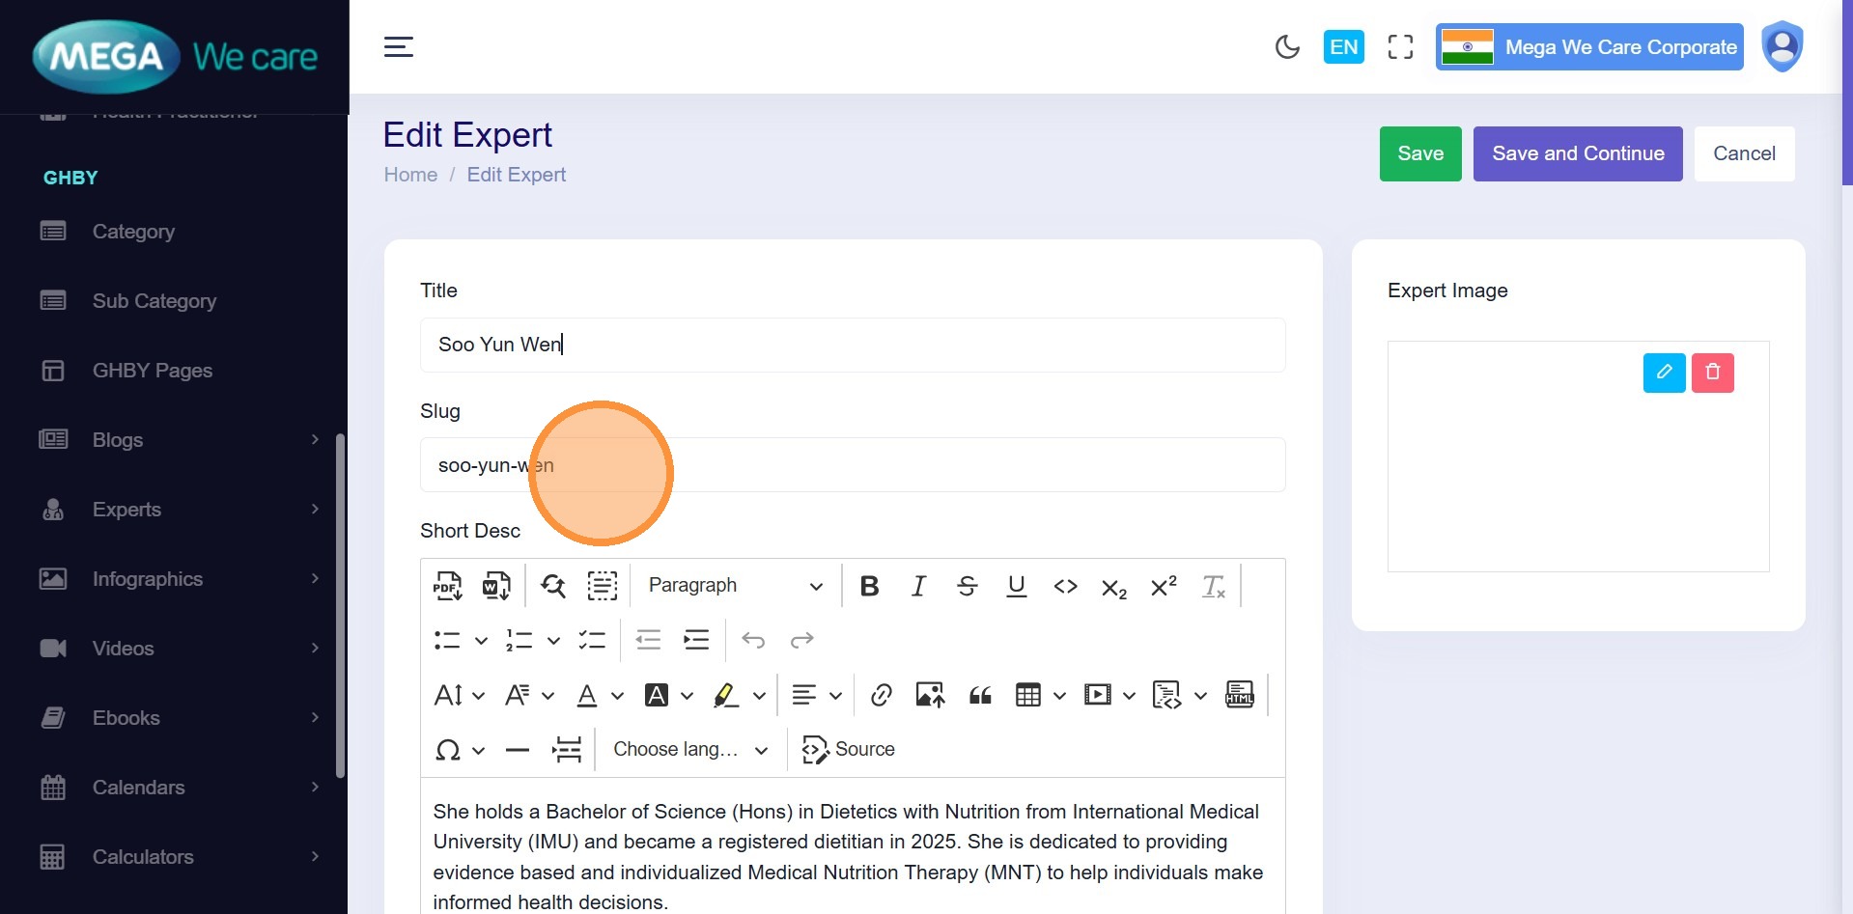Open the font color picker

(x=587, y=695)
